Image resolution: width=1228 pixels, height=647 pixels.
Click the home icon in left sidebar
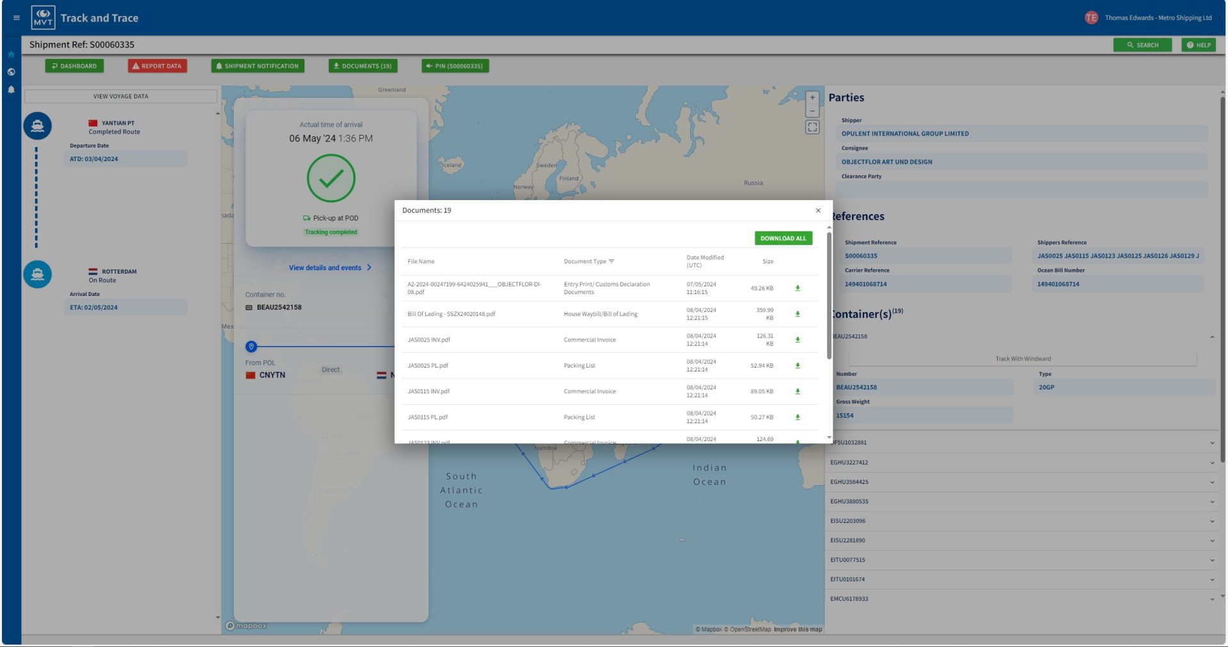click(x=11, y=54)
